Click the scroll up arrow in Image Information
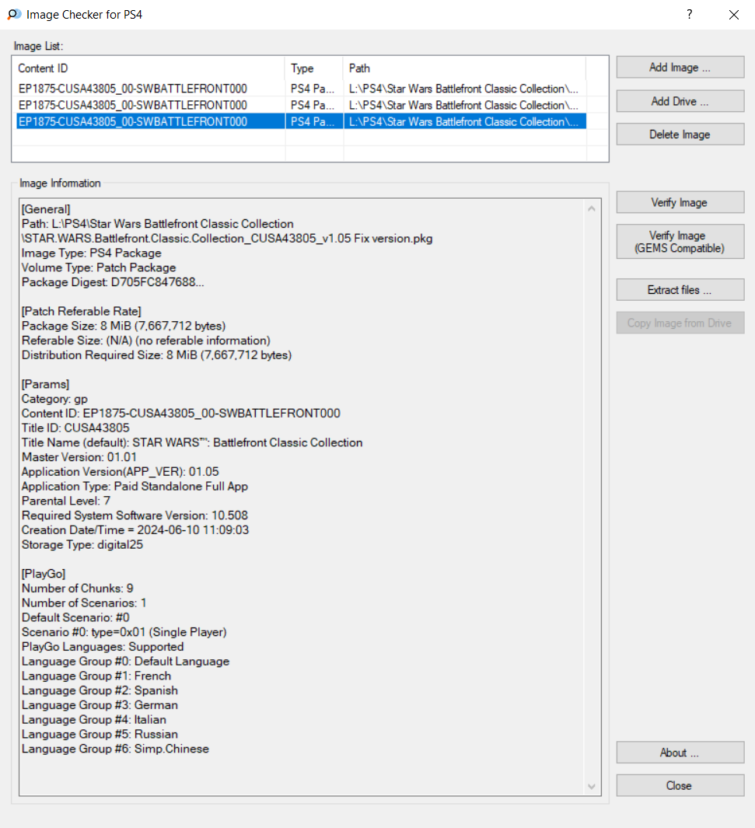 [x=592, y=208]
